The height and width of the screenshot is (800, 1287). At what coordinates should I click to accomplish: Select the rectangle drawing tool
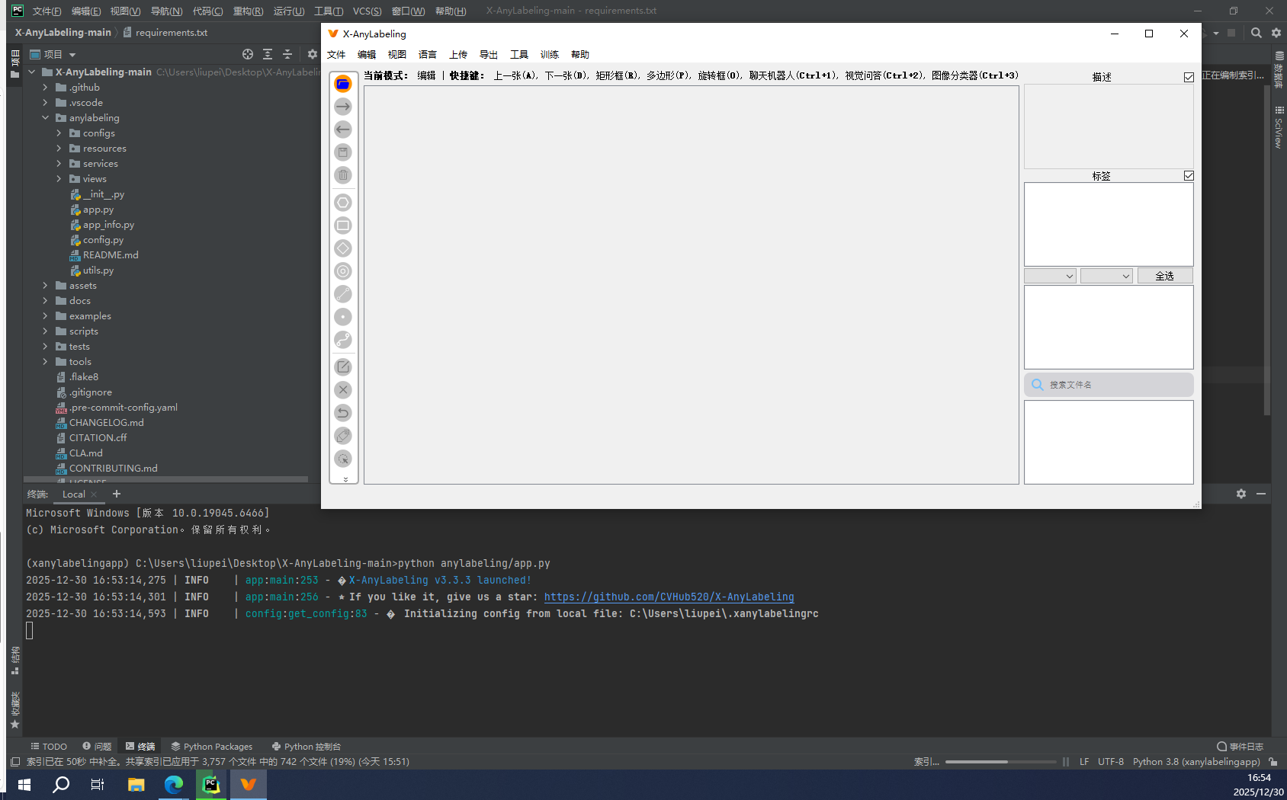coord(343,226)
